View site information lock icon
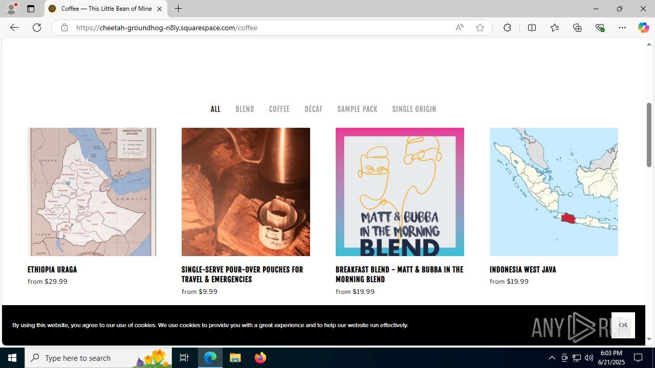655x368 pixels. point(64,28)
